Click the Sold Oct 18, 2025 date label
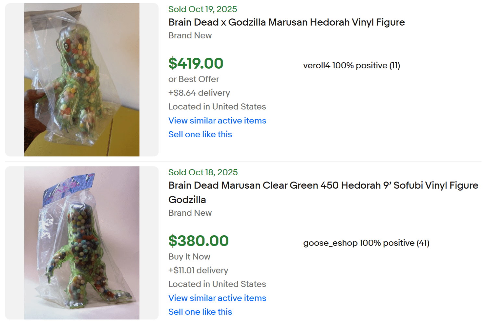The height and width of the screenshot is (324, 487). [x=203, y=172]
